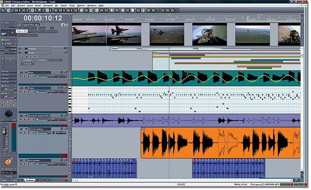Adjust the inspector channel volume fader

coord(4,131)
